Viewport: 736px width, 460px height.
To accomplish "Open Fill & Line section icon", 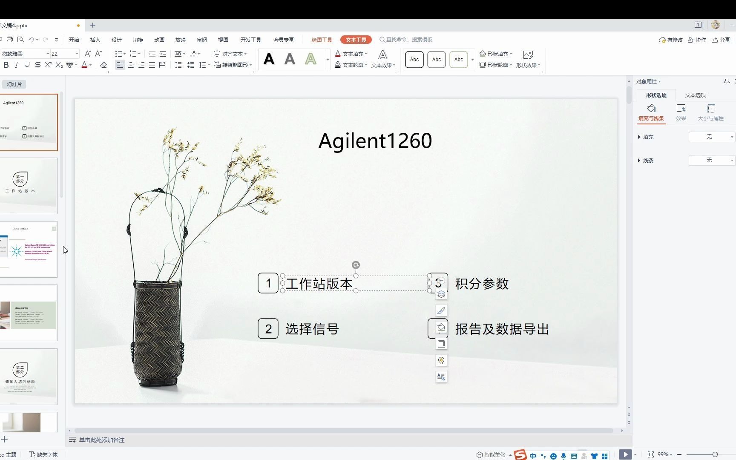I will pyautogui.click(x=651, y=112).
